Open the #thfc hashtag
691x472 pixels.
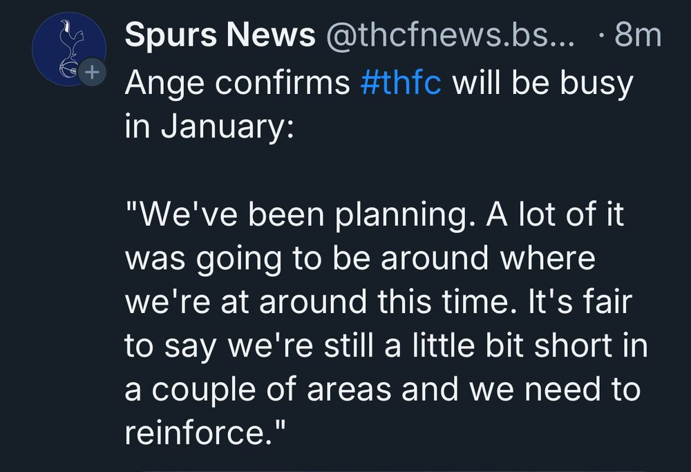401,84
